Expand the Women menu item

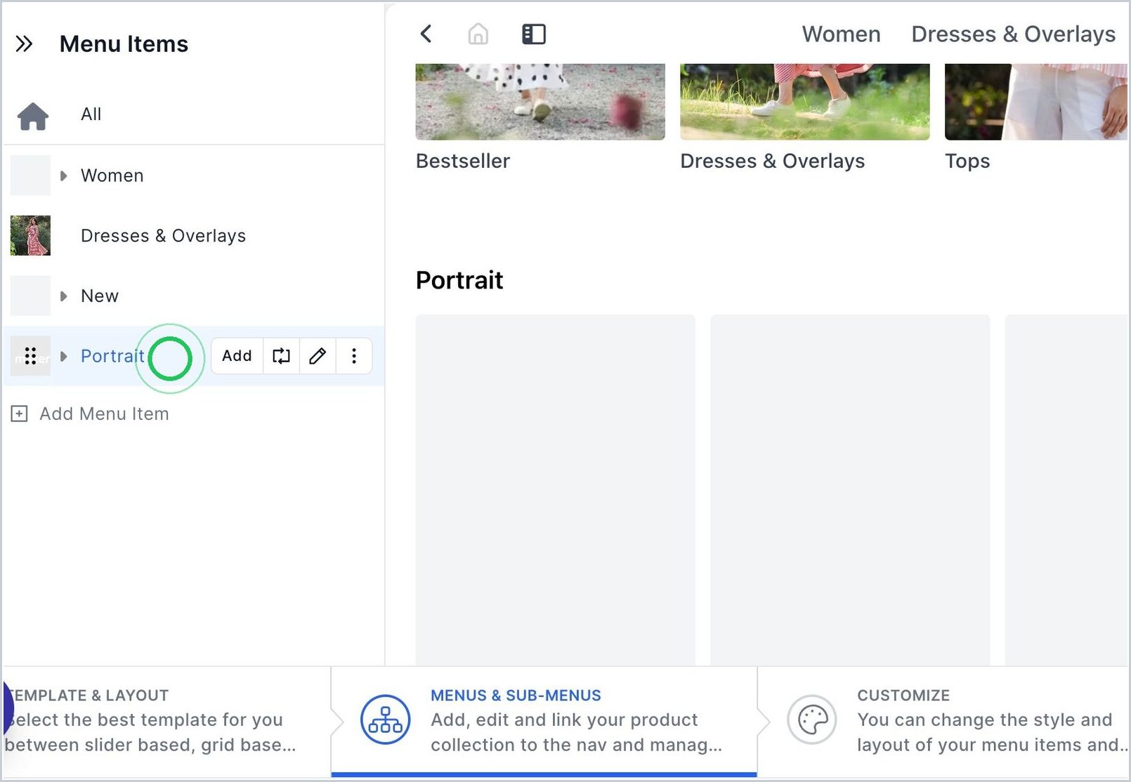[x=64, y=175]
